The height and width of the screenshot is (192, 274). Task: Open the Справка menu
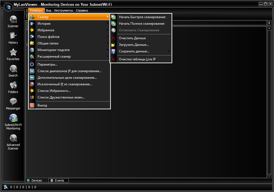click(82, 10)
